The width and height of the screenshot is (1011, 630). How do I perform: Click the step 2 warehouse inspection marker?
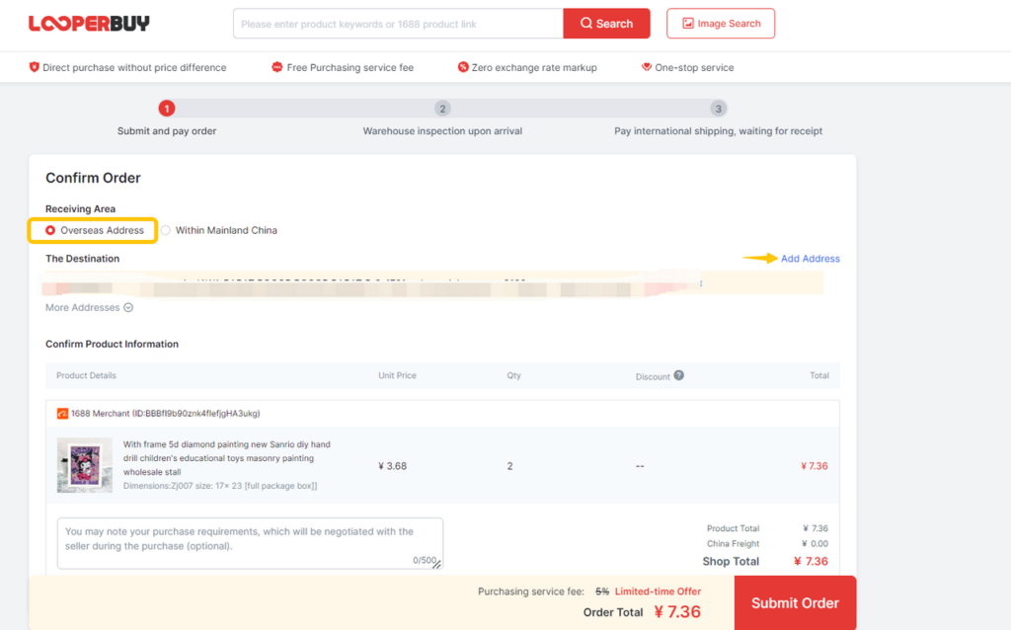point(442,109)
